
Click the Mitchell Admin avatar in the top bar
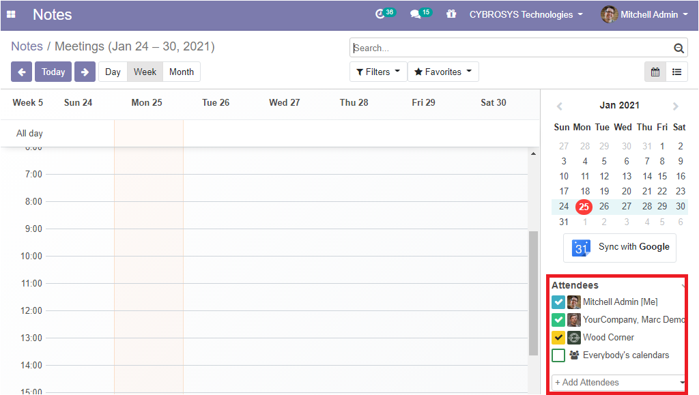point(609,14)
